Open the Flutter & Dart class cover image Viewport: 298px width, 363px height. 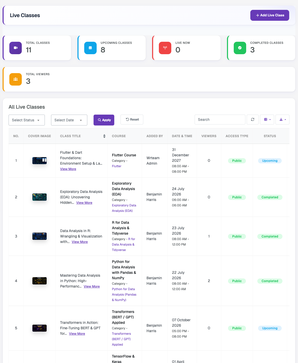[39, 161]
